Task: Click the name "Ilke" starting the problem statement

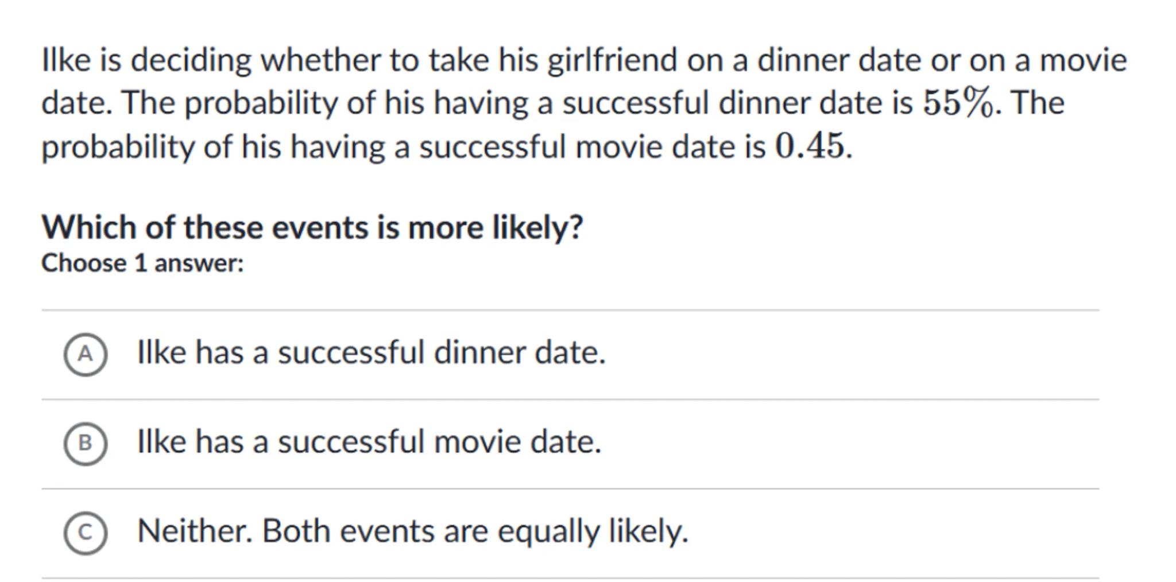Action: [66, 60]
